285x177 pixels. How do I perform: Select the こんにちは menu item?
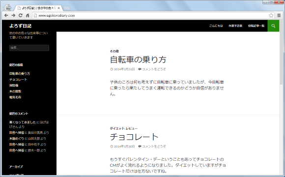pos(216,26)
